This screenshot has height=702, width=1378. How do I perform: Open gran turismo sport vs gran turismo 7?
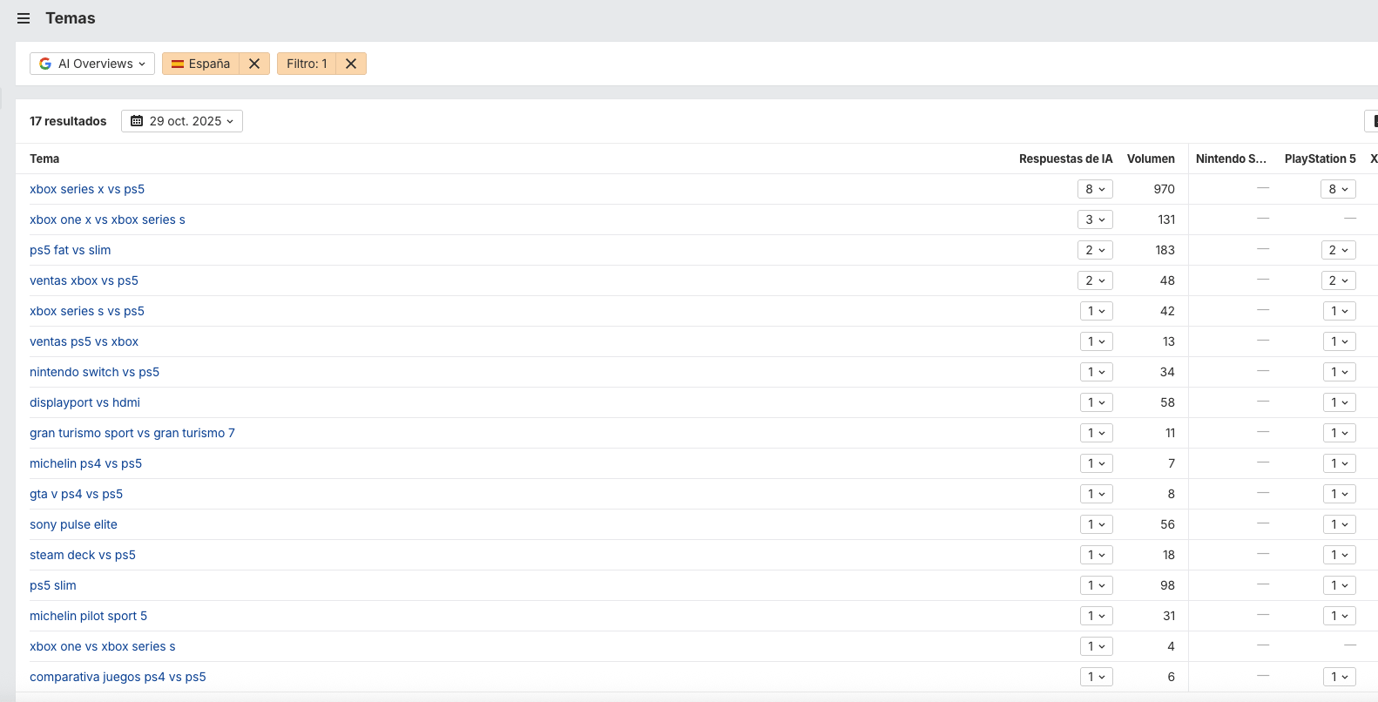point(132,433)
